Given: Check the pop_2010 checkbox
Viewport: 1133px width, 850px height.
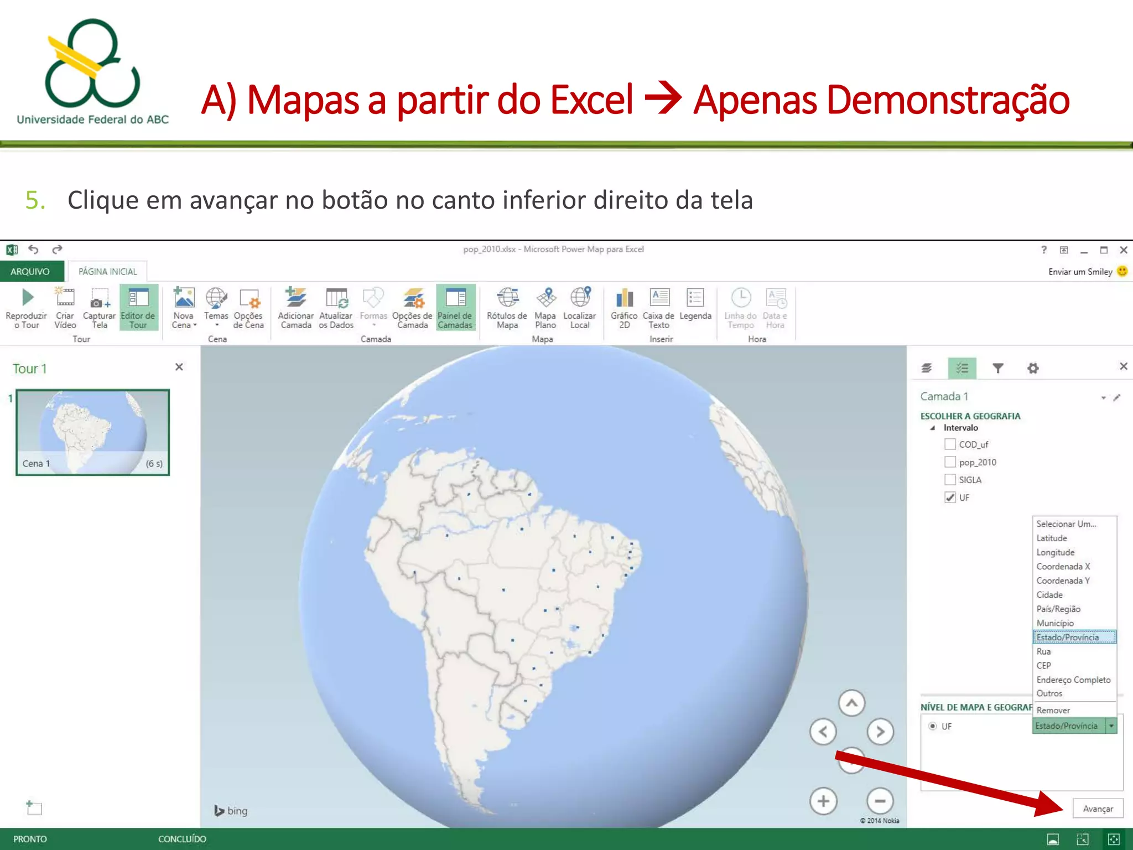Looking at the screenshot, I should (950, 462).
